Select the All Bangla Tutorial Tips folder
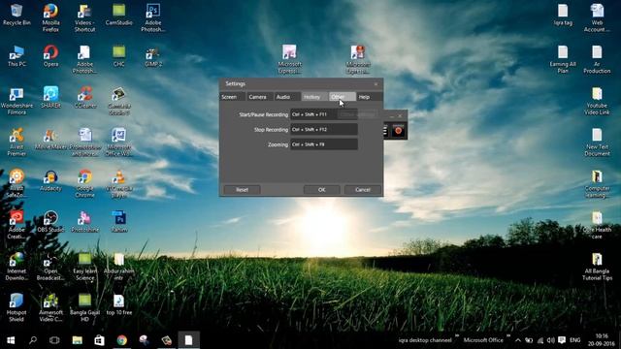The image size is (621, 349). click(597, 267)
